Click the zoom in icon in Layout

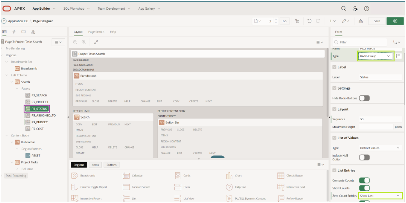tap(84, 42)
